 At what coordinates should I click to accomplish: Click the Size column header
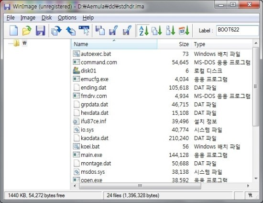(x=174, y=44)
